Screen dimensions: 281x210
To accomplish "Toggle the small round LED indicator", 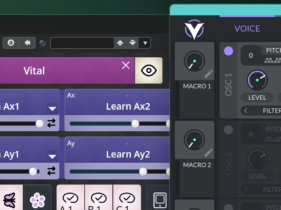I will (42, 43).
